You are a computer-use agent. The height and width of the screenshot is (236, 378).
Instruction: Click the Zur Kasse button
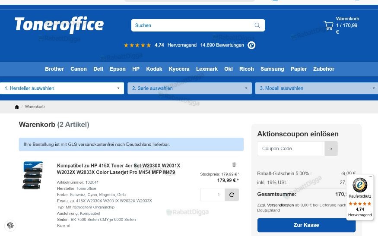click(306, 225)
